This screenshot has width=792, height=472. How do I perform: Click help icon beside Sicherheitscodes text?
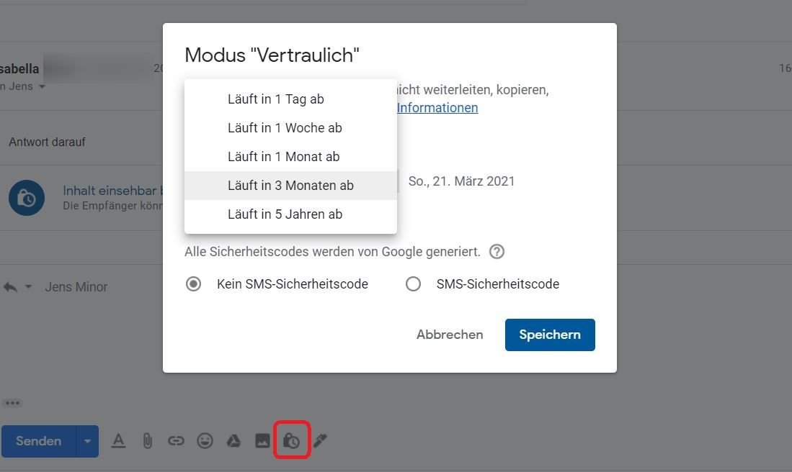(497, 252)
